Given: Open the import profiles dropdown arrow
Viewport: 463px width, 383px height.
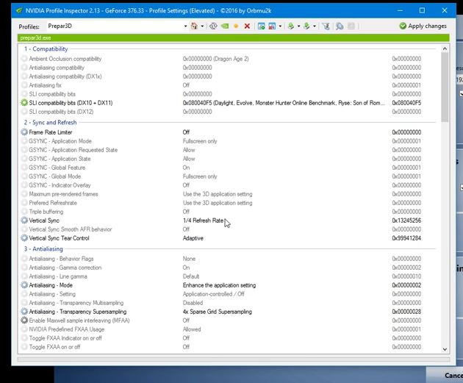Looking at the screenshot, I should click(x=315, y=26).
